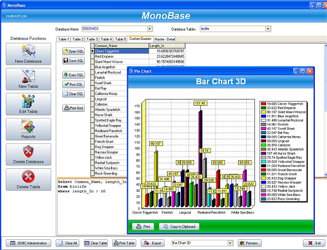
Task: Close the Pie Chart window
Action: 310,71
